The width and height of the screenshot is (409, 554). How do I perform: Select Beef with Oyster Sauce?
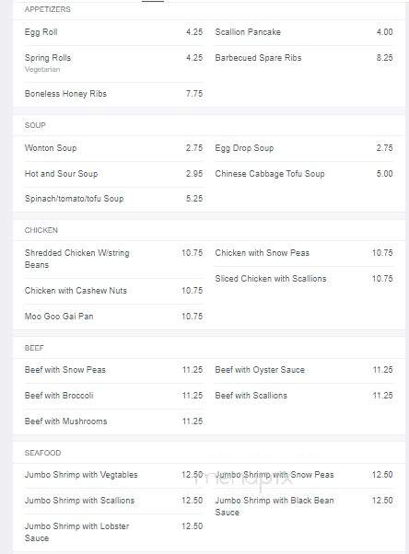pyautogui.click(x=304, y=370)
